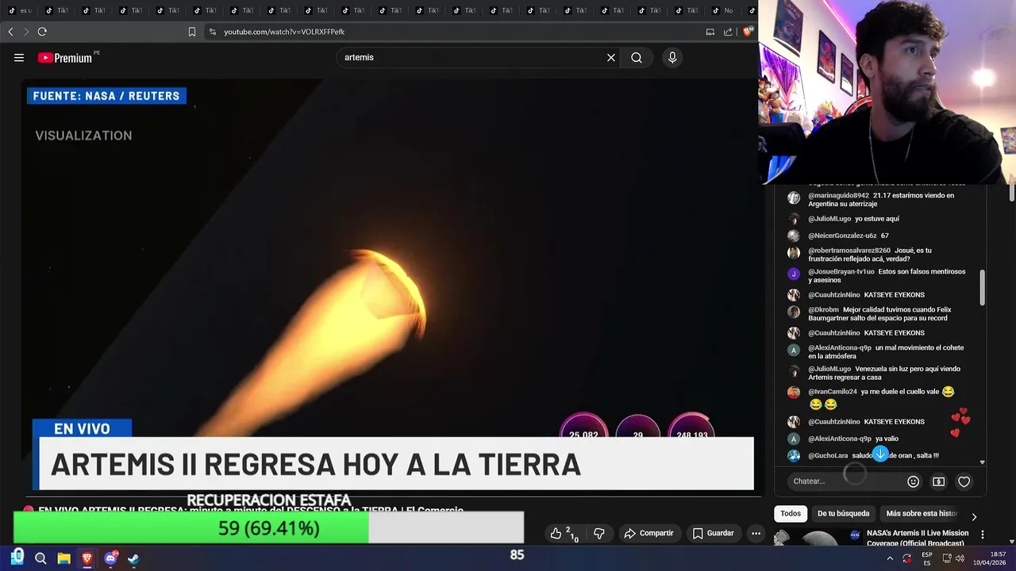1016x571 pixels.
Task: Open the Windows Start button
Action: [17, 558]
